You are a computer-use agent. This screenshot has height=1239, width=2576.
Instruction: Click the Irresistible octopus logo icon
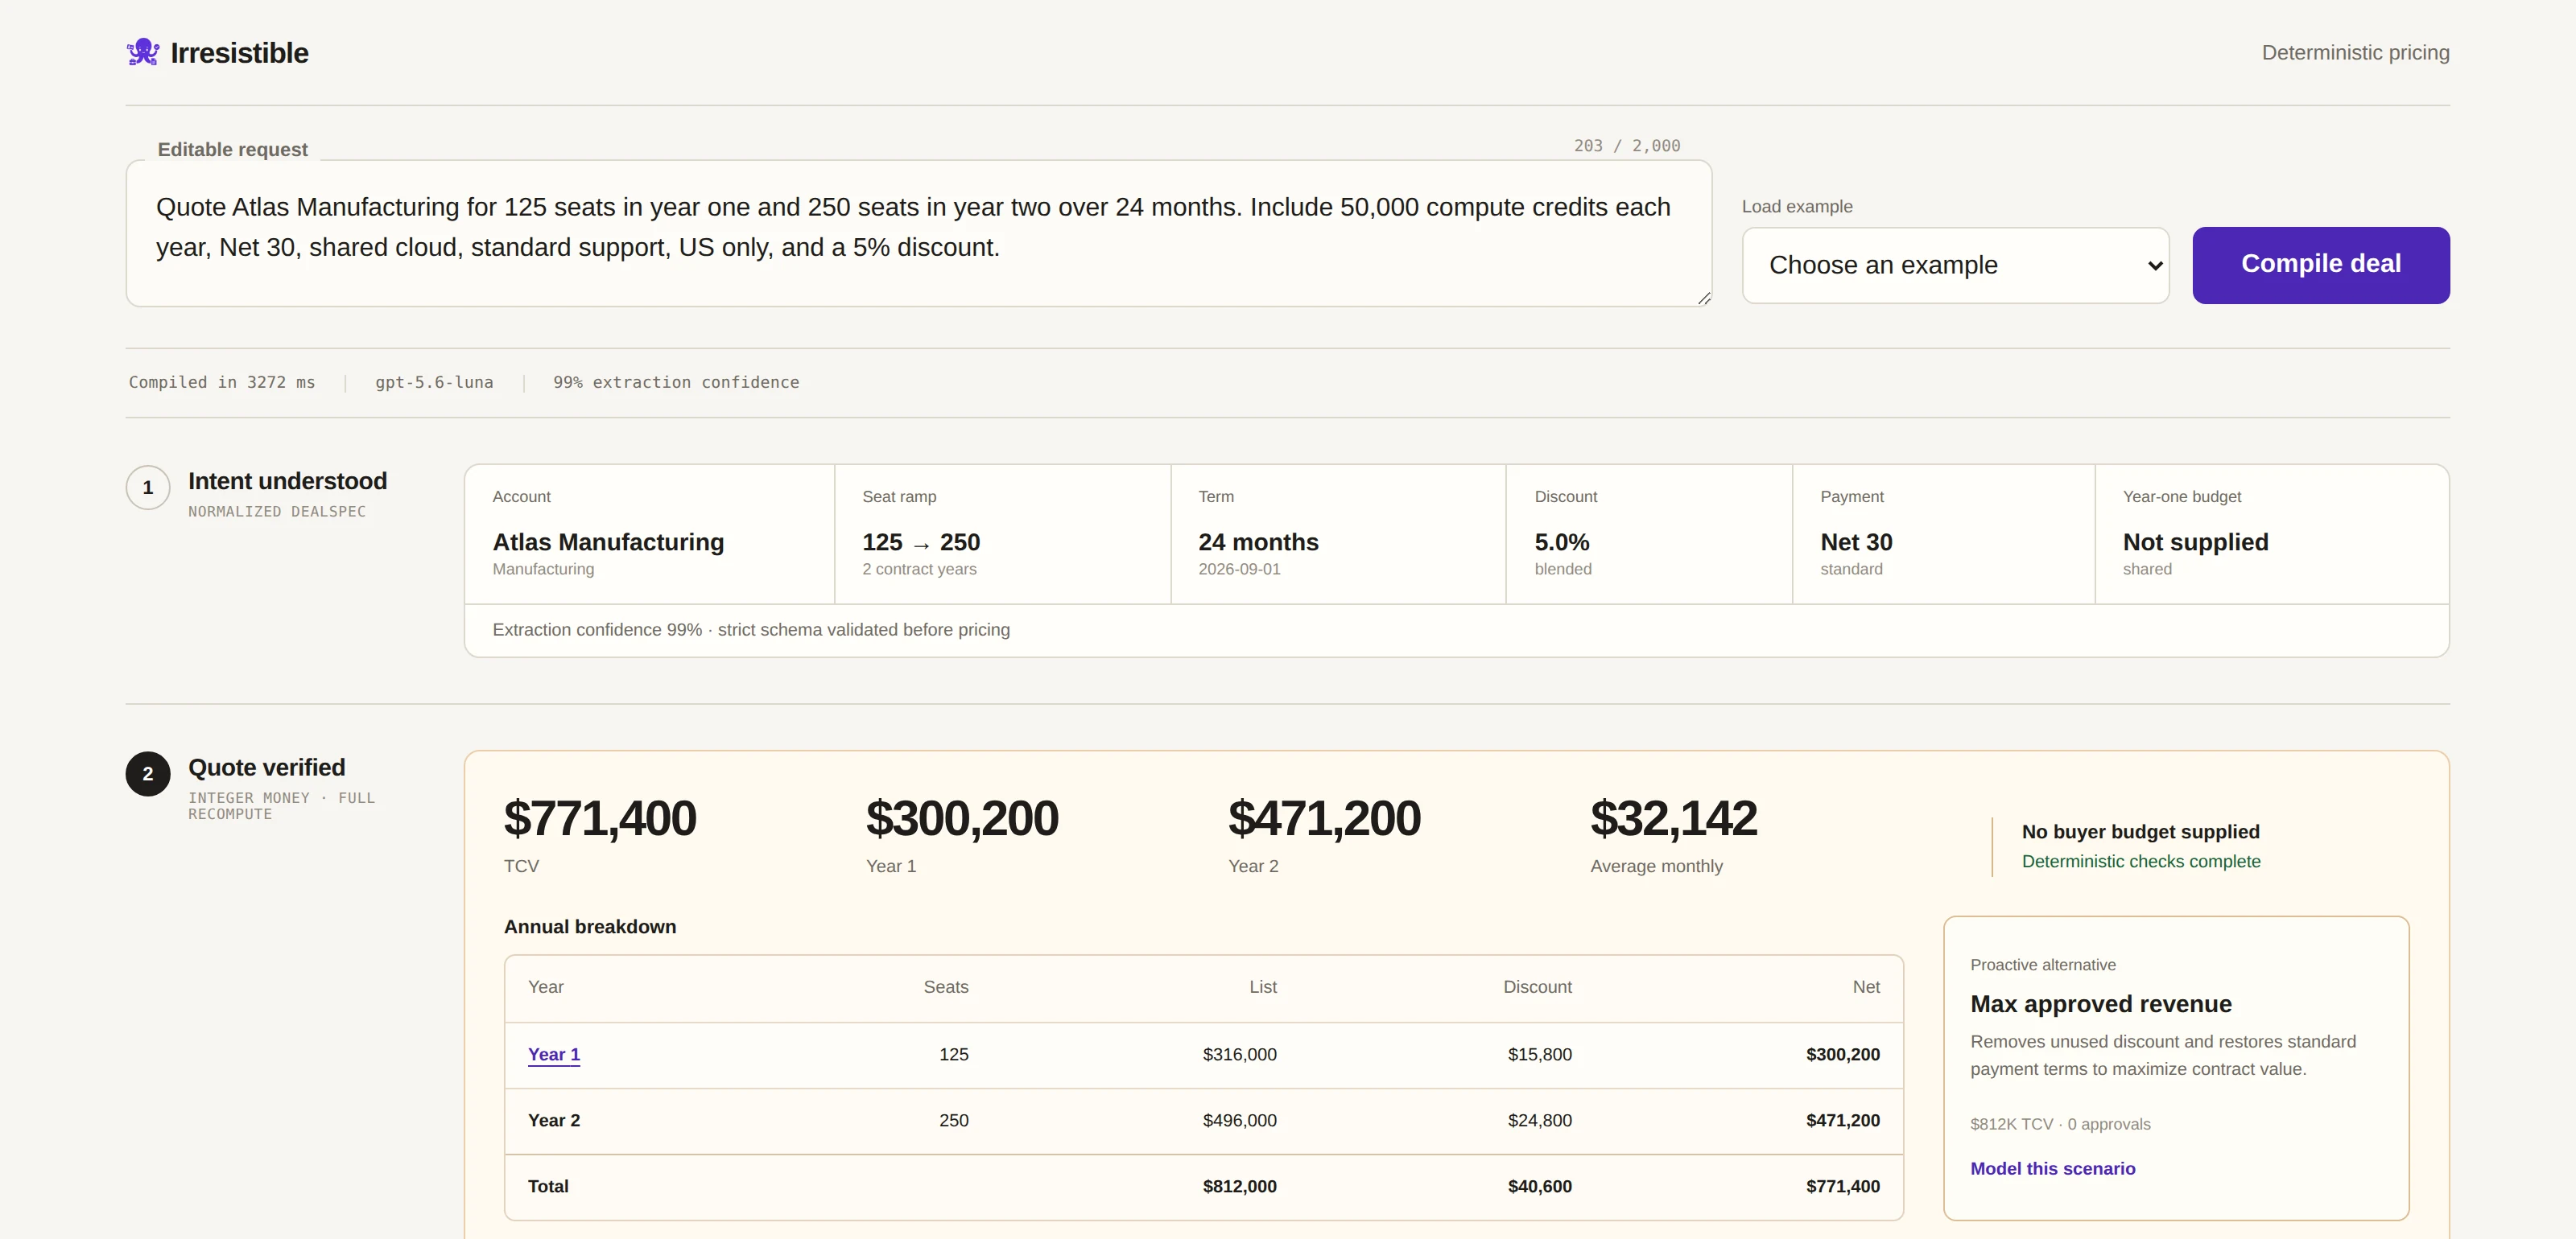coord(143,52)
